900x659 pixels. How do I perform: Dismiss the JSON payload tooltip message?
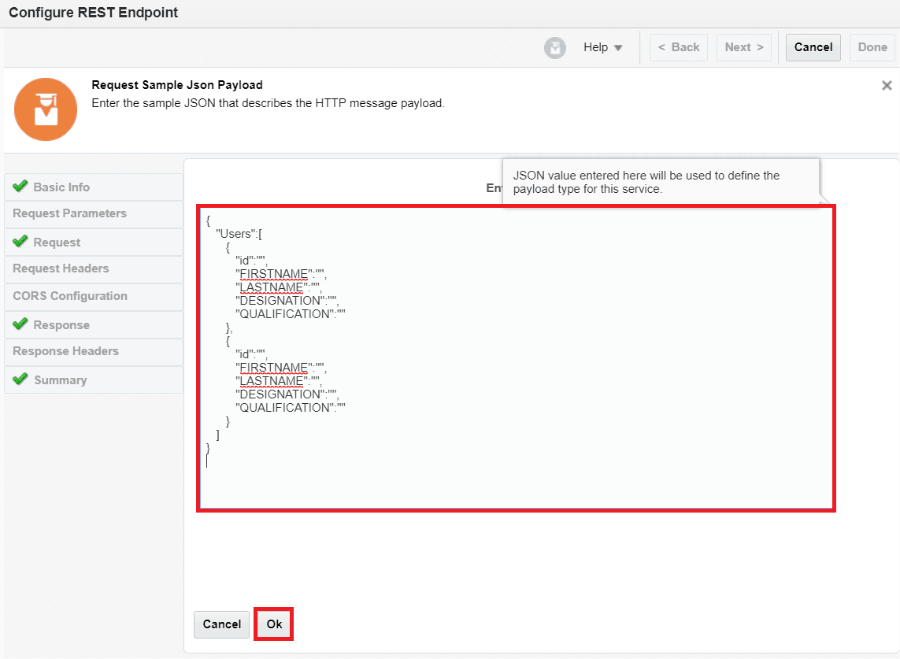[x=660, y=182]
